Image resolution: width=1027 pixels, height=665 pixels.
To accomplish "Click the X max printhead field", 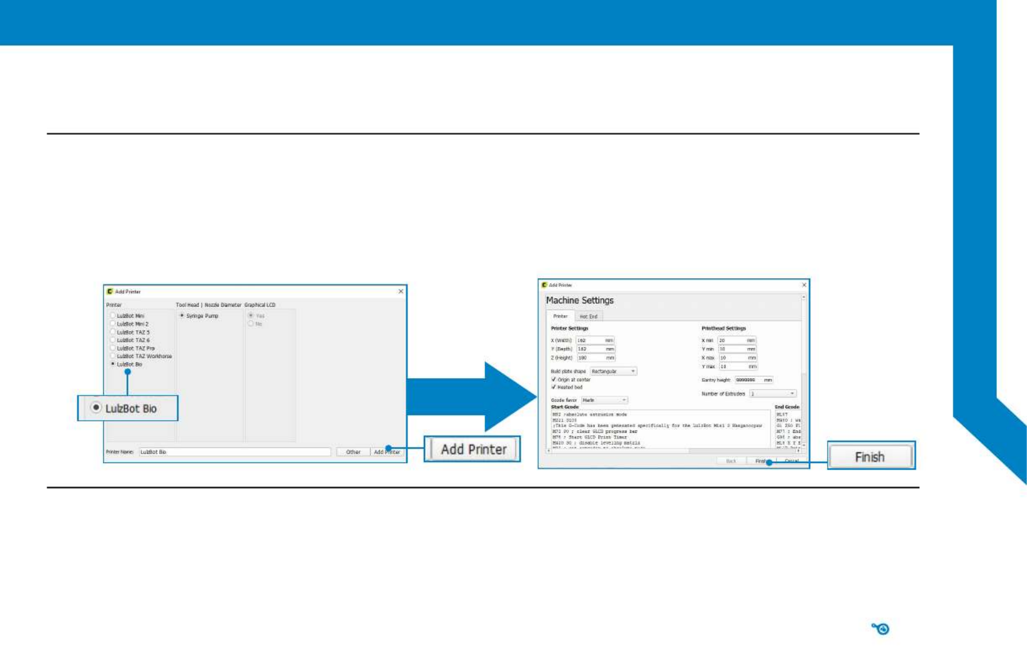I will click(x=737, y=358).
